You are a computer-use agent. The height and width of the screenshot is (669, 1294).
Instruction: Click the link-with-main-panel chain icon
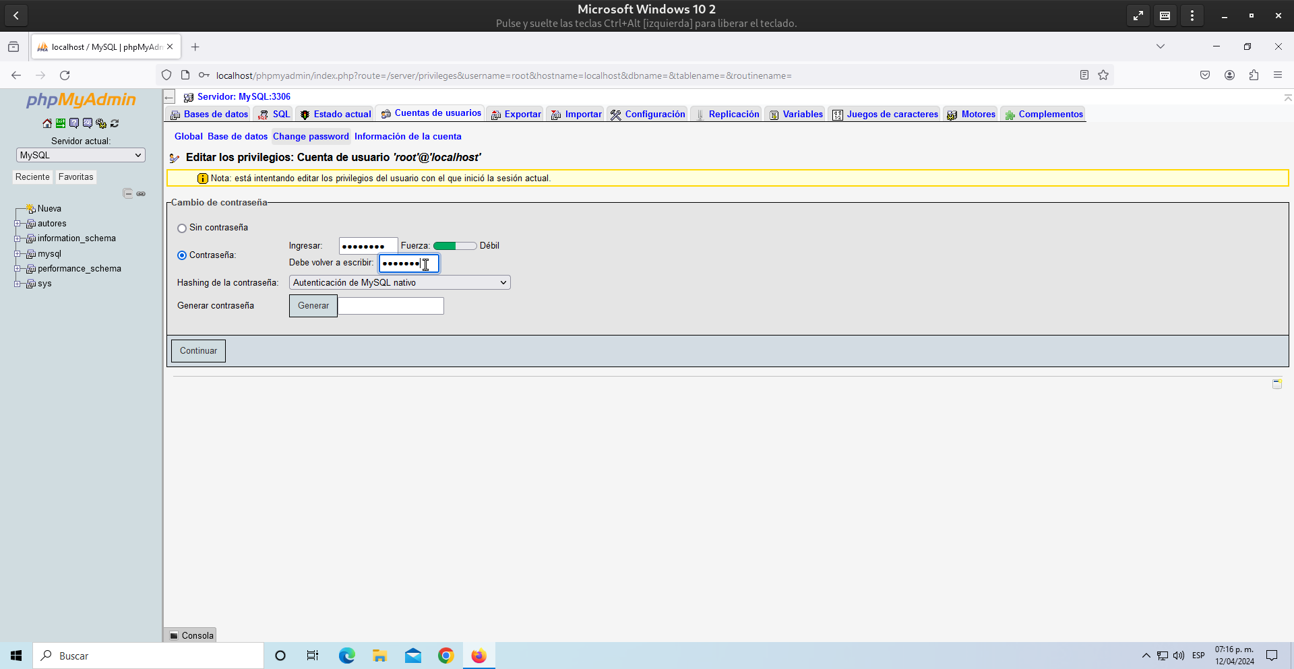click(141, 193)
